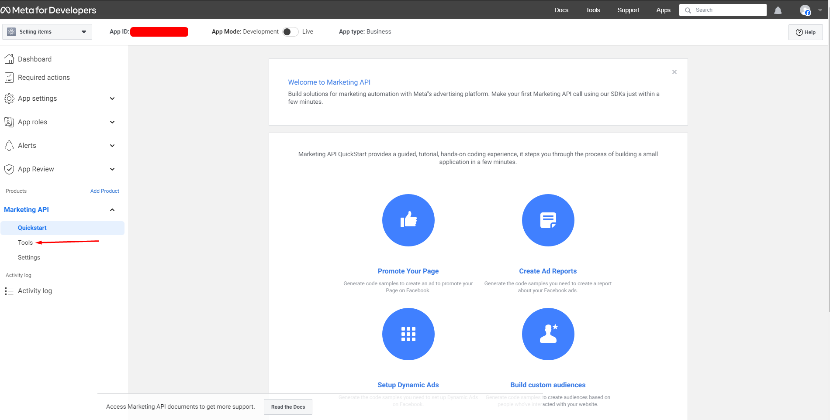This screenshot has width=830, height=420.
Task: Expand the App settings section
Action: tap(112, 99)
